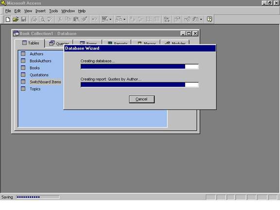
Task: Click the Creating report progress bar
Action: [x=140, y=85]
